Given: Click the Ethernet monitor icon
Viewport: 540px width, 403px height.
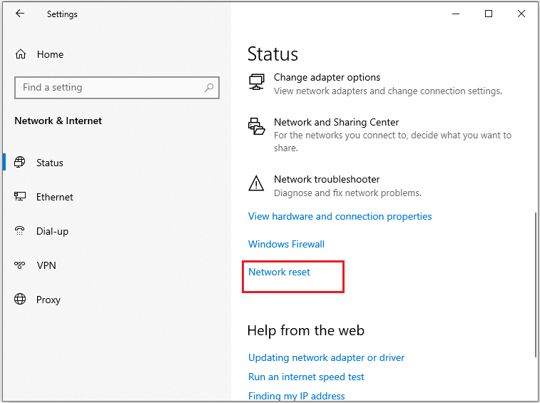Looking at the screenshot, I should pos(20,196).
